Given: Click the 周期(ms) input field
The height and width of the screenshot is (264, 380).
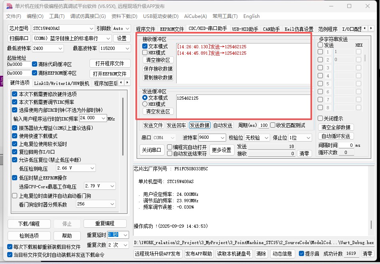Looking at the screenshot, I should click(x=263, y=125).
